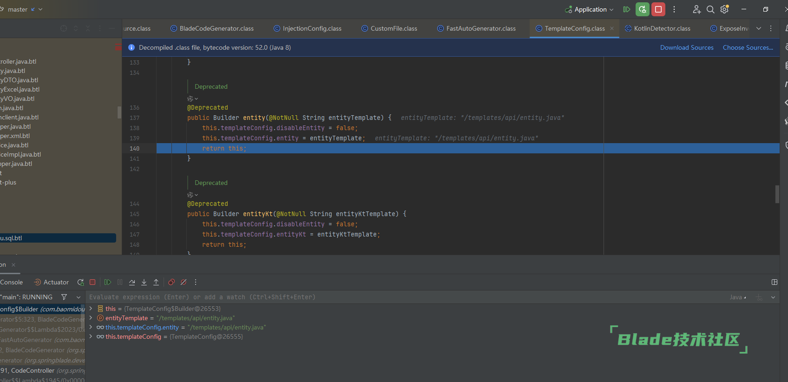Select the u.sql.btl file in project tree
788x382 pixels.
58,238
